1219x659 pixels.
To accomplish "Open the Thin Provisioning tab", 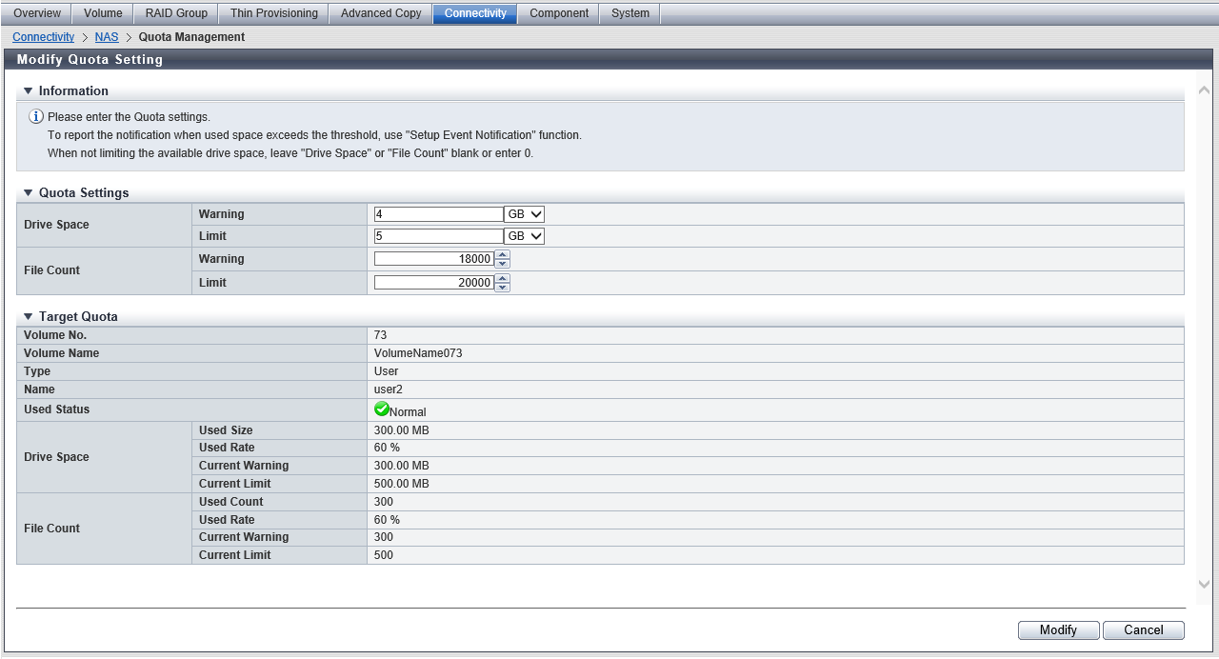I will tap(274, 13).
